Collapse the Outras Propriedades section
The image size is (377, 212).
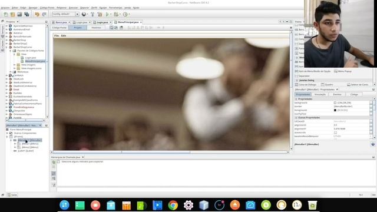[x=296, y=118]
